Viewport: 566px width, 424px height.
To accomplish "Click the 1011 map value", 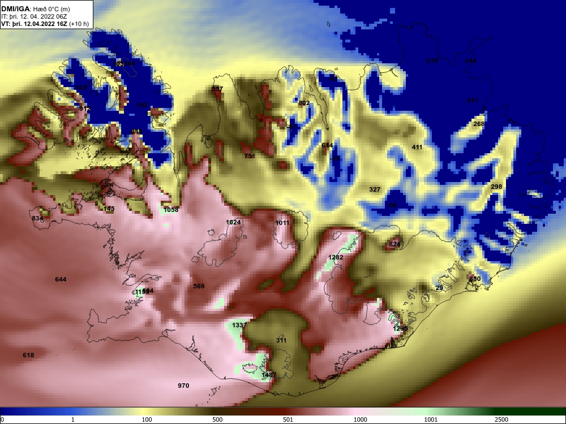I will click(x=282, y=223).
